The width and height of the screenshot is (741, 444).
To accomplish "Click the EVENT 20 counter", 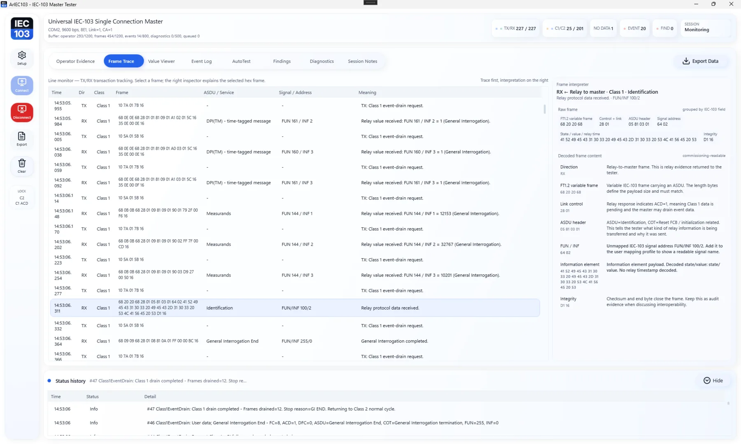I will pyautogui.click(x=634, y=28).
